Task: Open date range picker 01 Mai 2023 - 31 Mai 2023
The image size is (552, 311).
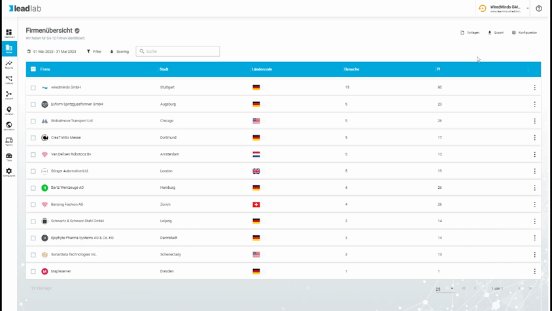Action: click(x=52, y=52)
